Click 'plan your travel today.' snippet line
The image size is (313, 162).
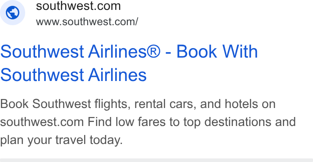61,140
